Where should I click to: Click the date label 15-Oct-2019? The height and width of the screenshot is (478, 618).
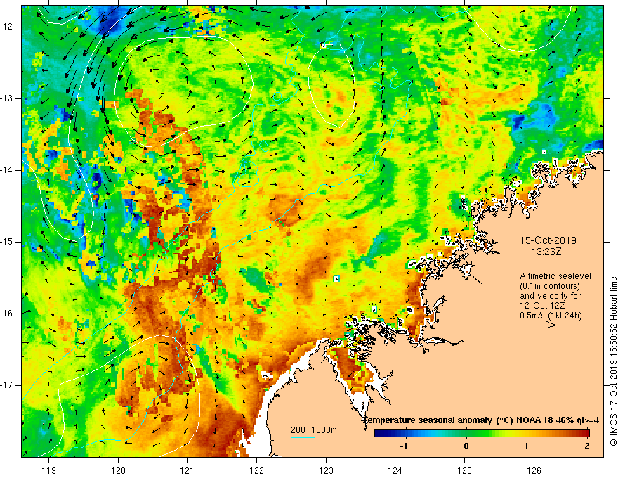click(548, 240)
